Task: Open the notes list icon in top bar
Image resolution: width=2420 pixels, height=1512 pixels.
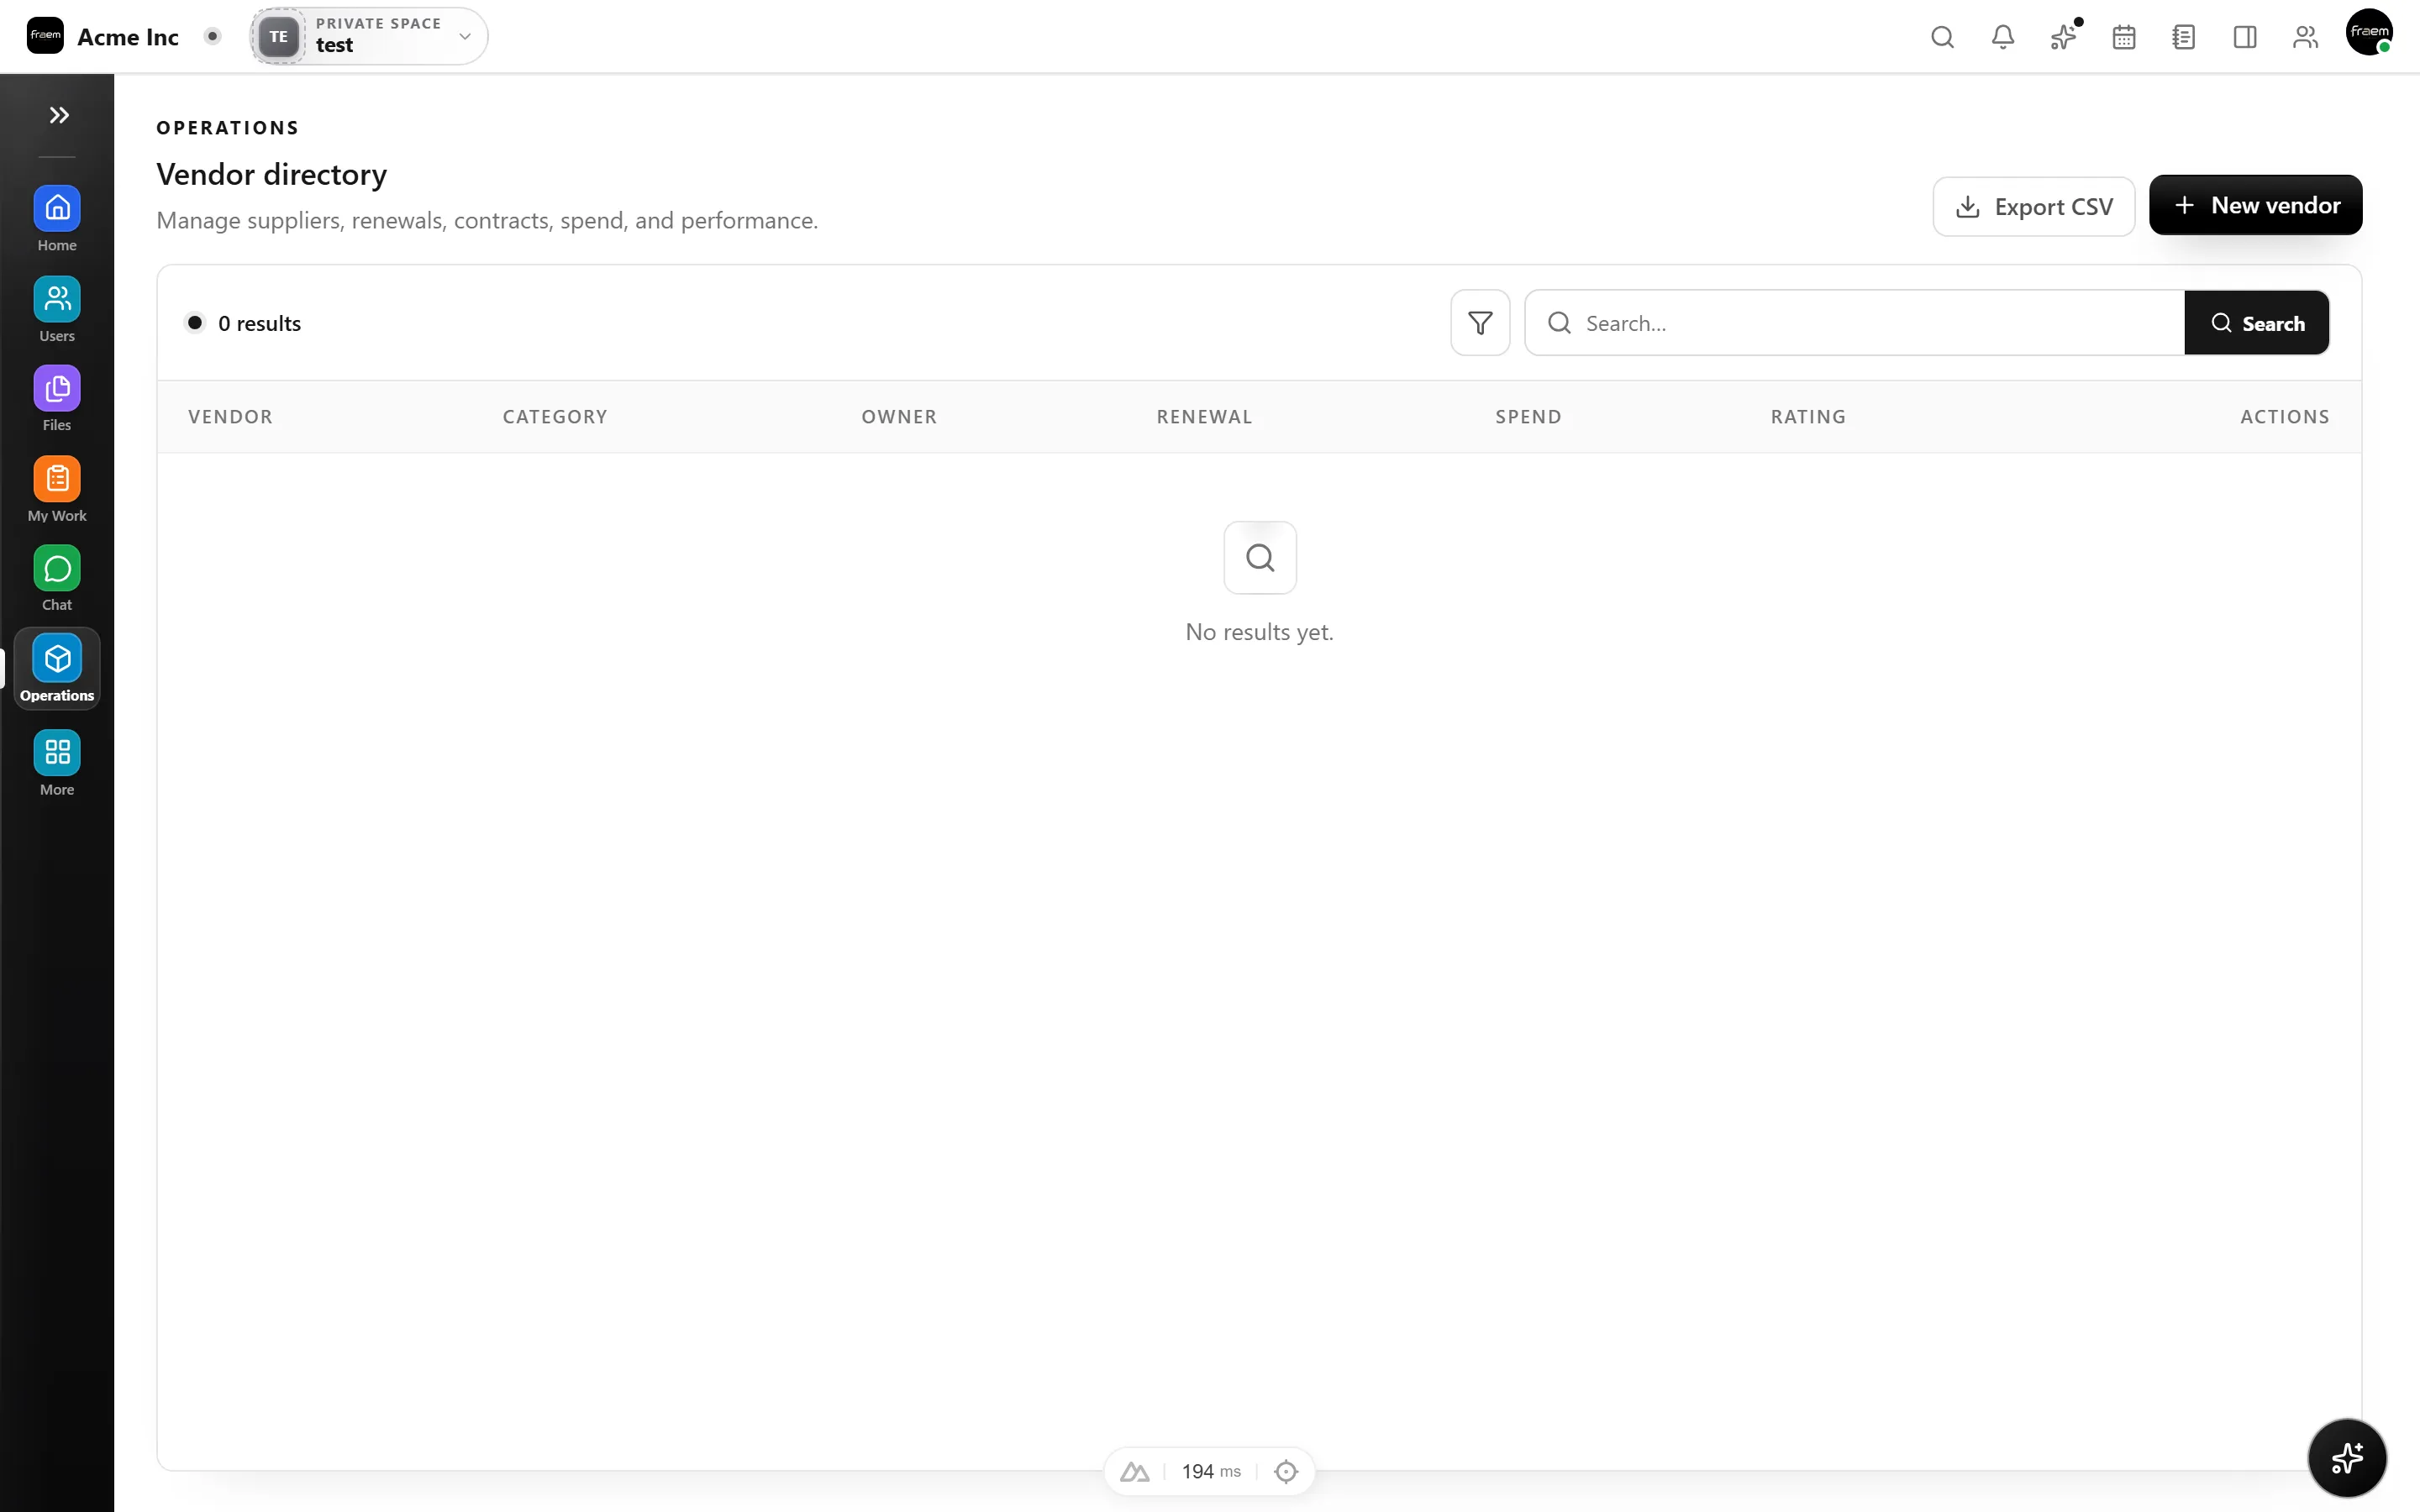Action: click(2184, 37)
